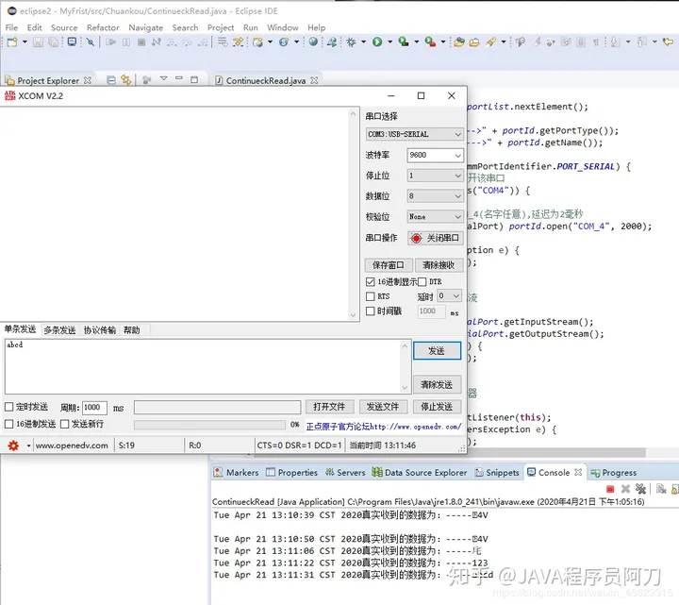The width and height of the screenshot is (679, 605).
Task: Click the openedv forum link
Action: click(384, 427)
